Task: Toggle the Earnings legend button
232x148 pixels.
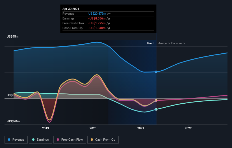Action: [x=40, y=140]
